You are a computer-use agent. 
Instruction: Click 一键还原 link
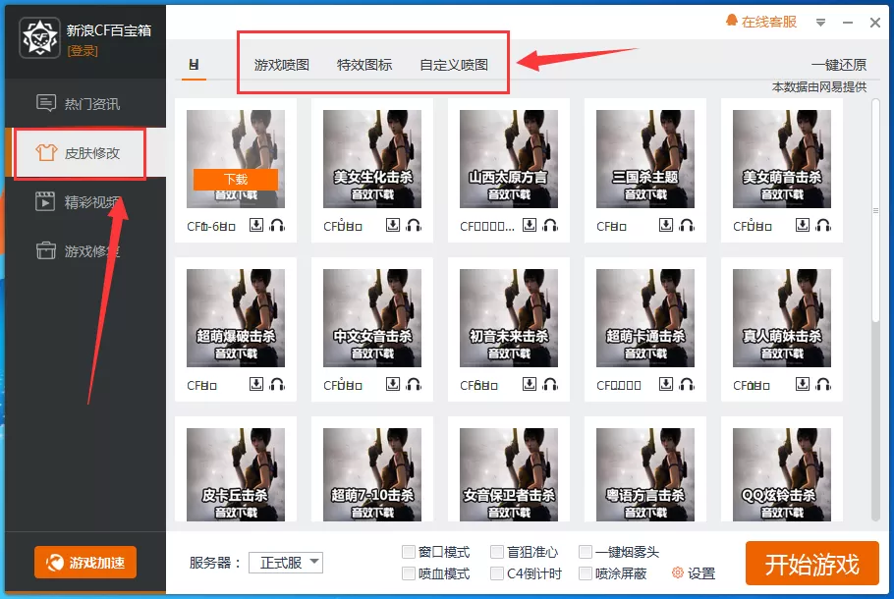[839, 65]
